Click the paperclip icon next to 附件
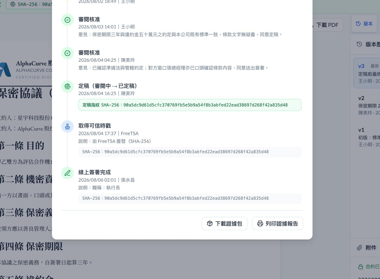This screenshot has width=380, height=279. coord(360,248)
